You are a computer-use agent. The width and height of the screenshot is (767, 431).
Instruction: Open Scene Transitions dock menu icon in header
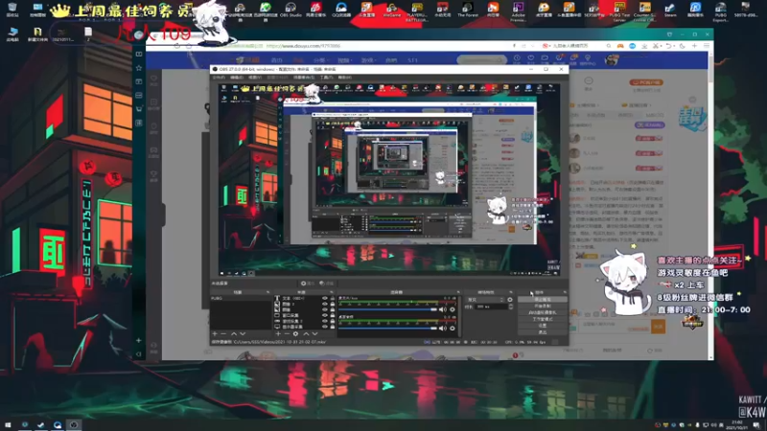click(511, 292)
